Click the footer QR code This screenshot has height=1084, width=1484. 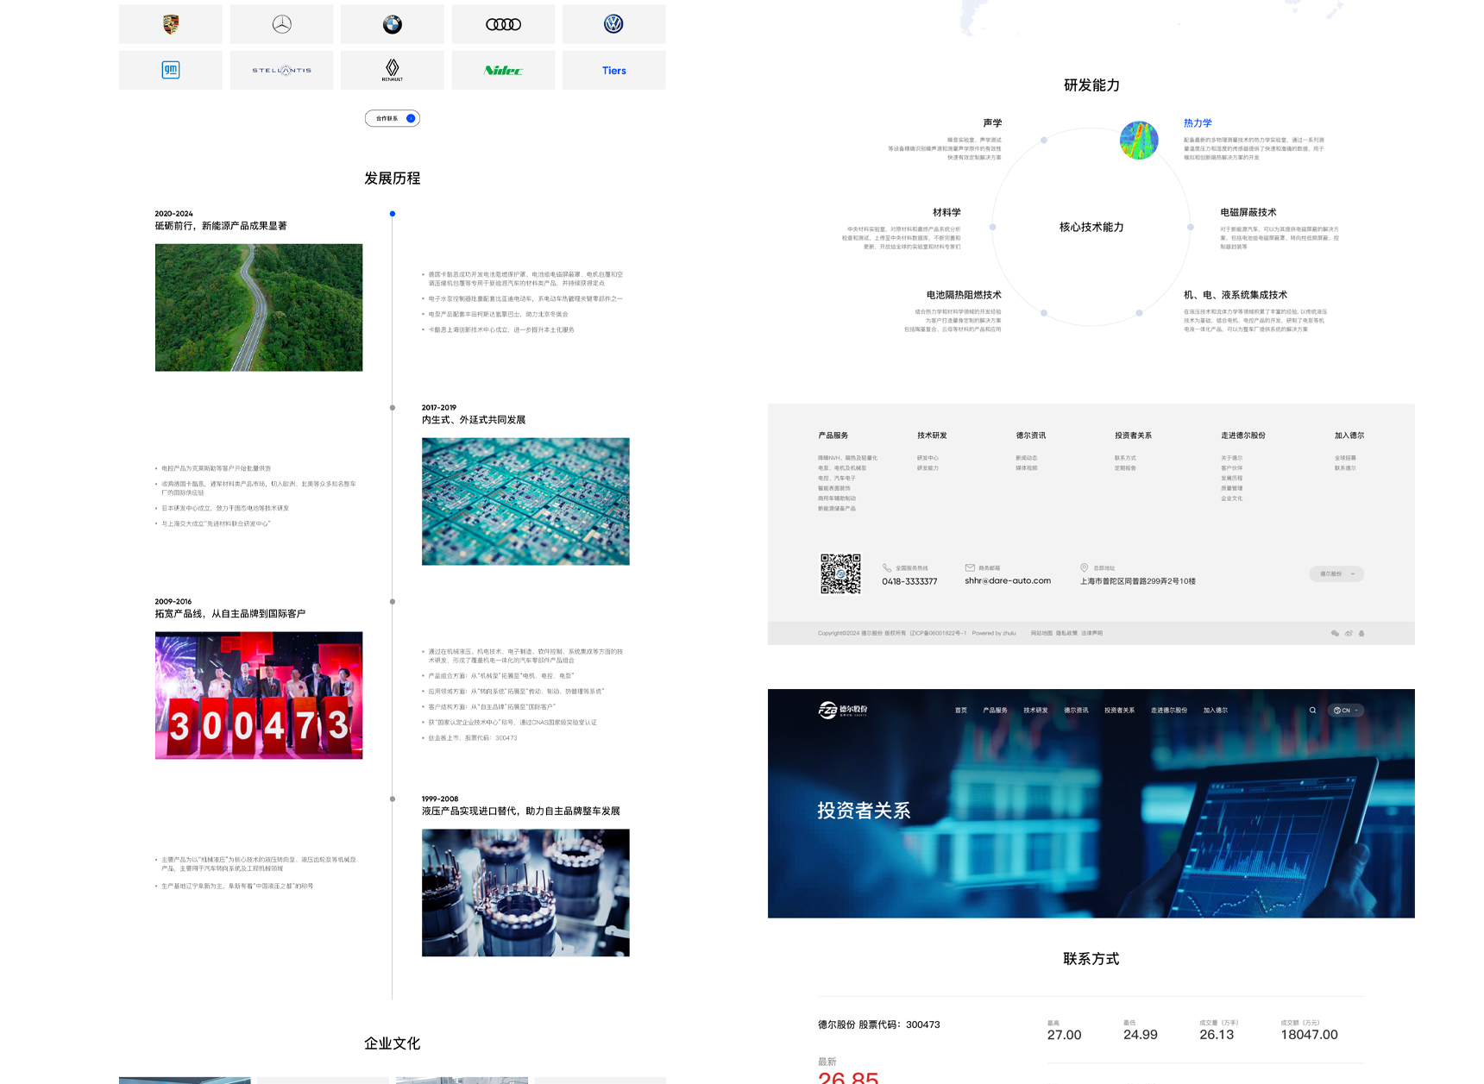[840, 574]
